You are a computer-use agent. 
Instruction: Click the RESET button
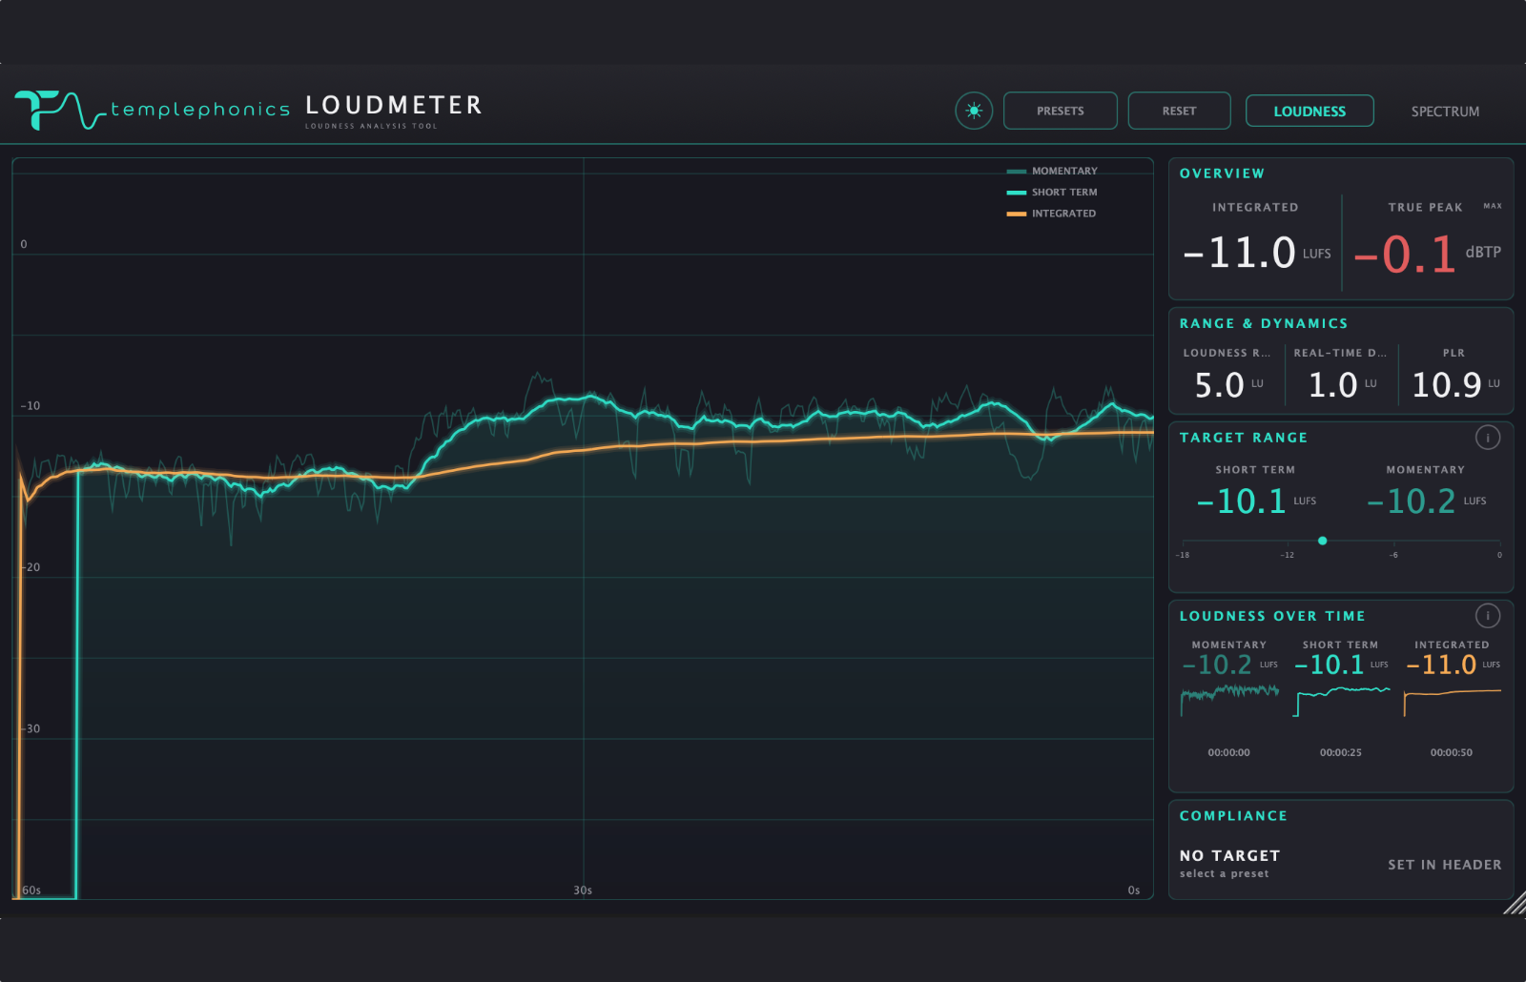1179,111
